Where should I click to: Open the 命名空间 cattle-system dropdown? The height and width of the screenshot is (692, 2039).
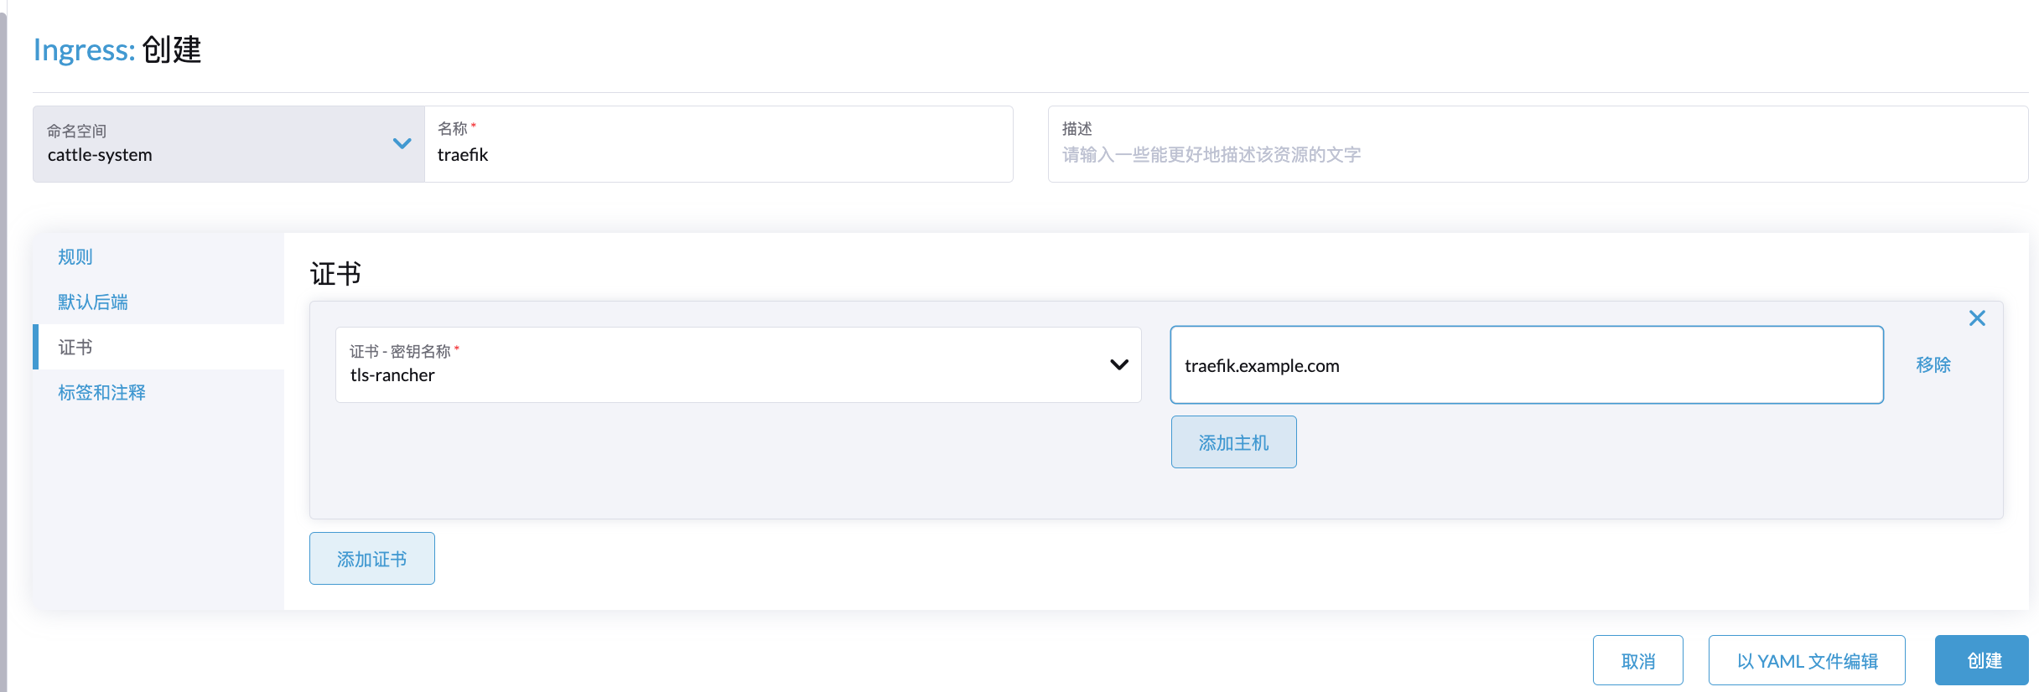[x=228, y=144]
